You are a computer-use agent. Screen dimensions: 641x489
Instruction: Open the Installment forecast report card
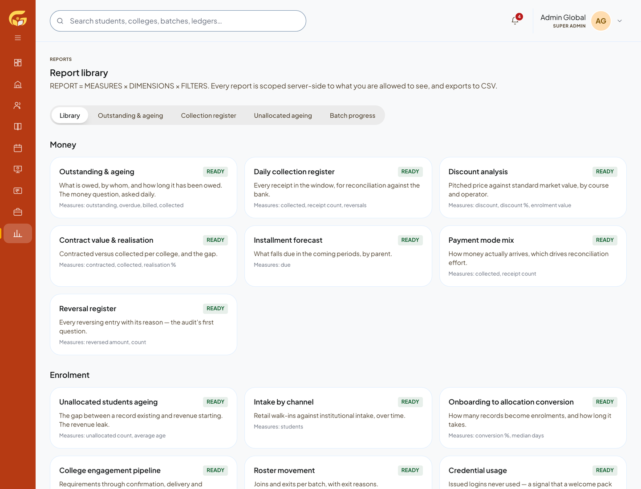pyautogui.click(x=338, y=256)
